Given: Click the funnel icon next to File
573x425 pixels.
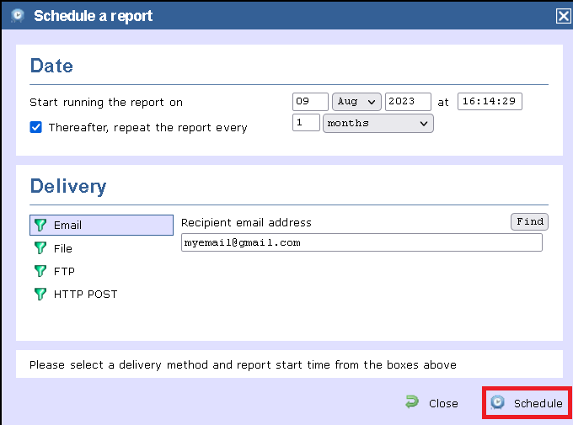Looking at the screenshot, I should [x=40, y=248].
